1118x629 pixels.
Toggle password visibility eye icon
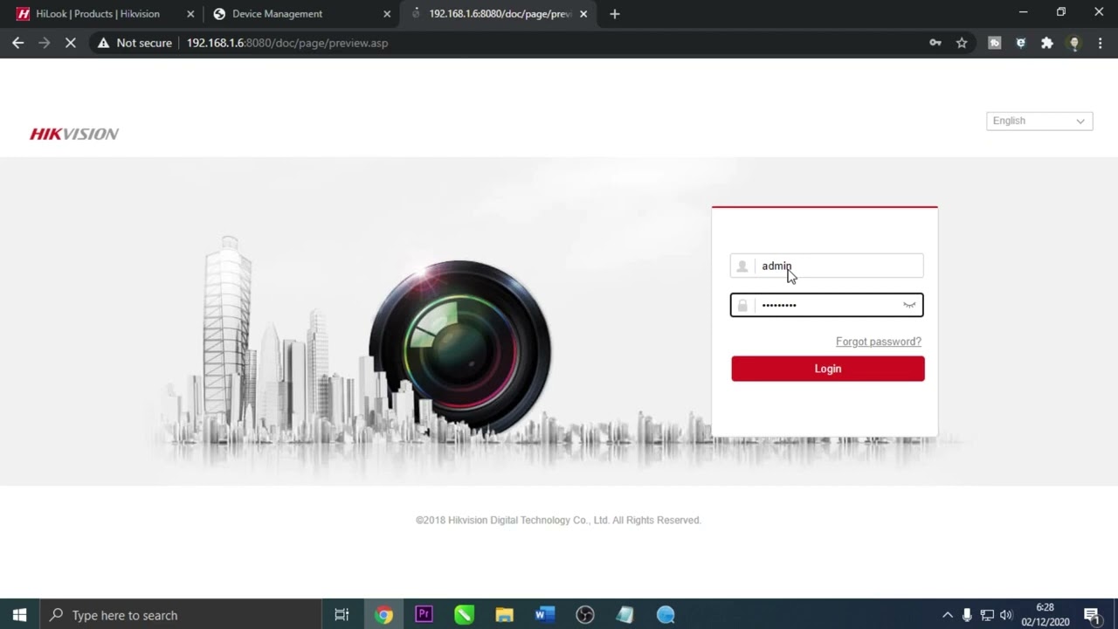coord(909,305)
